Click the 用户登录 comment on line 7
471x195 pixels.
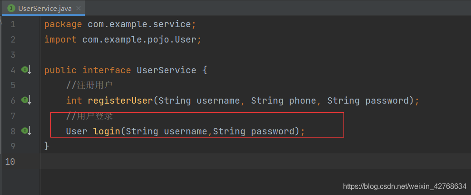tap(89, 116)
